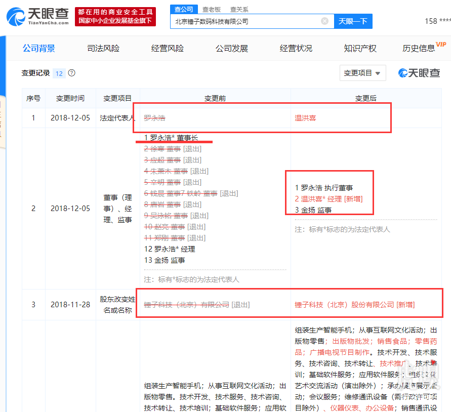The width and height of the screenshot is (451, 412).
Task: Switch to the 查公司 search tab
Action: [x=184, y=10]
